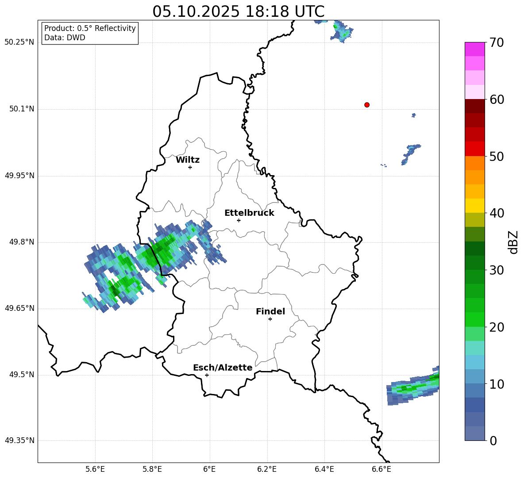The image size is (524, 478).
Task: Click the 20 value on colorbar
Action: pos(496,327)
